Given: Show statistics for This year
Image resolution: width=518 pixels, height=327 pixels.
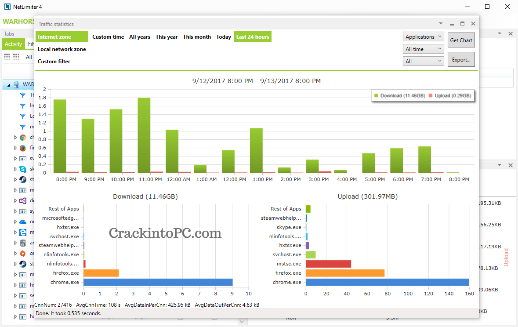Looking at the screenshot, I should point(167,37).
